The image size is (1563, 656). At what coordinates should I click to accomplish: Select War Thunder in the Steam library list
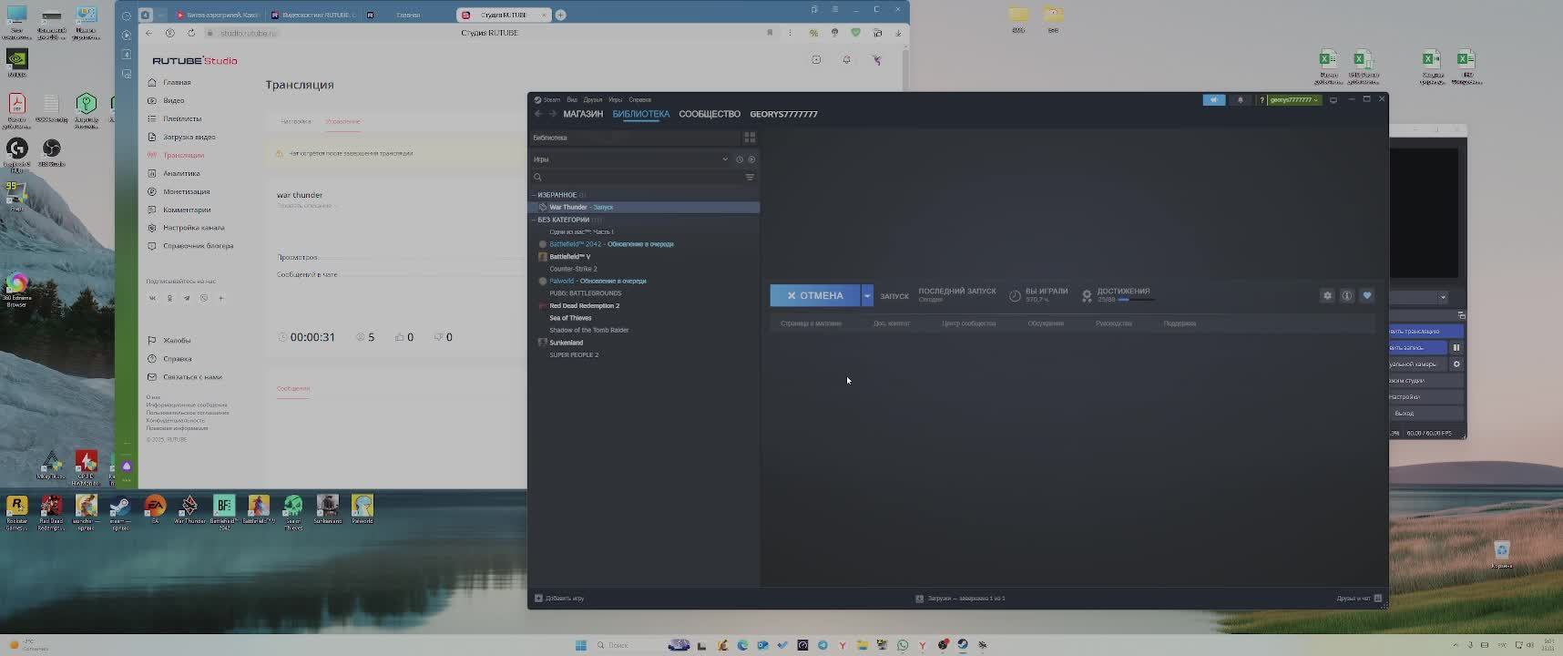(x=644, y=208)
